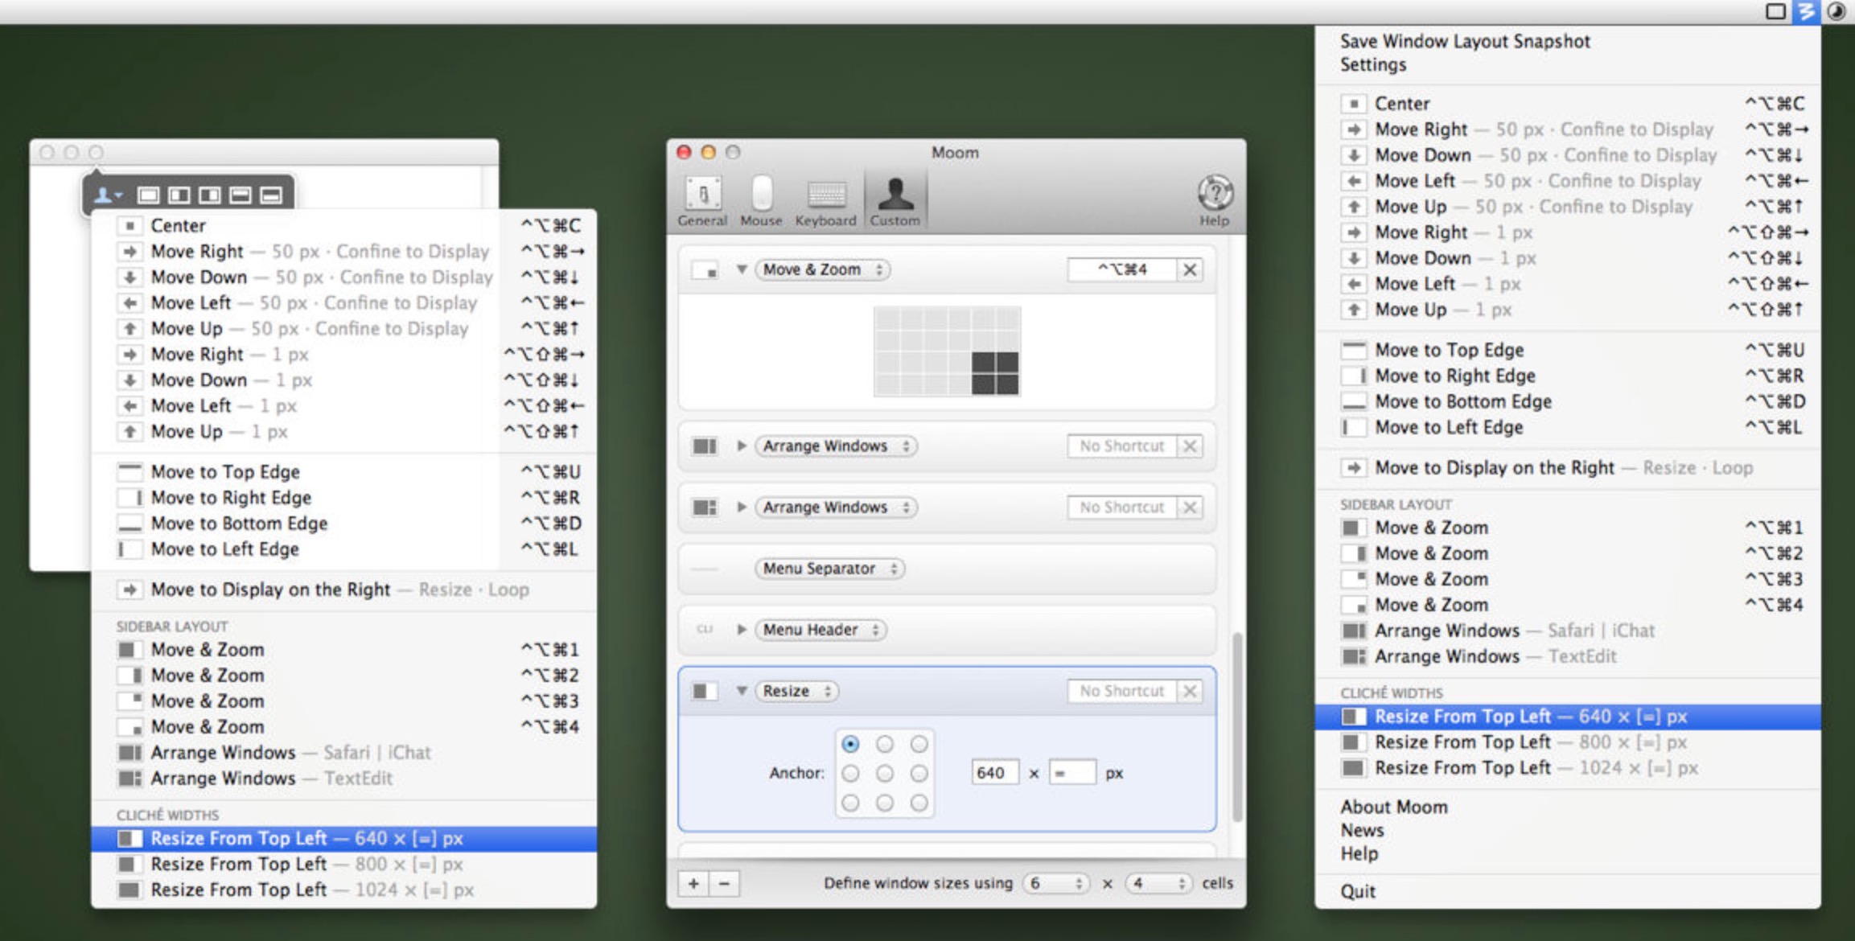Click the left half icon in popup palette
The image size is (1855, 941).
click(179, 195)
